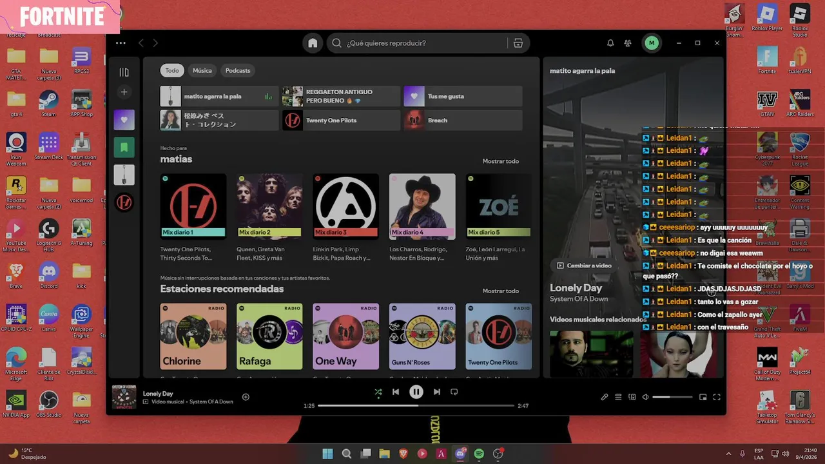The height and width of the screenshot is (464, 825).
Task: Seek in the song progress bar
Action: (416, 406)
